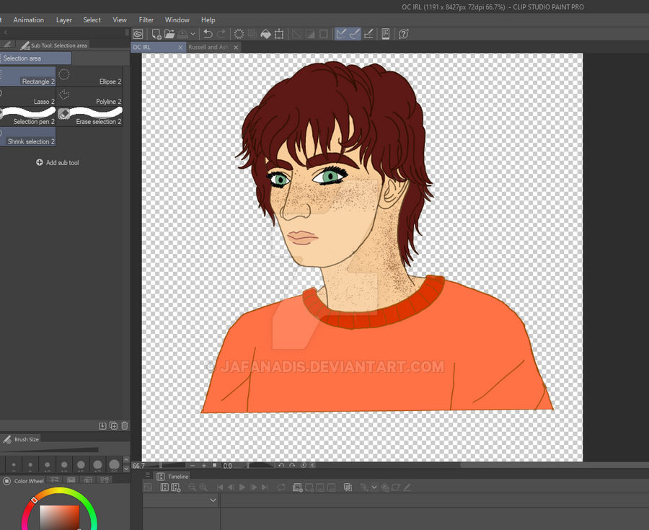Screen dimensions: 649x530
Task: Open the timeline selection dropdown chevron
Action: tap(213, 500)
